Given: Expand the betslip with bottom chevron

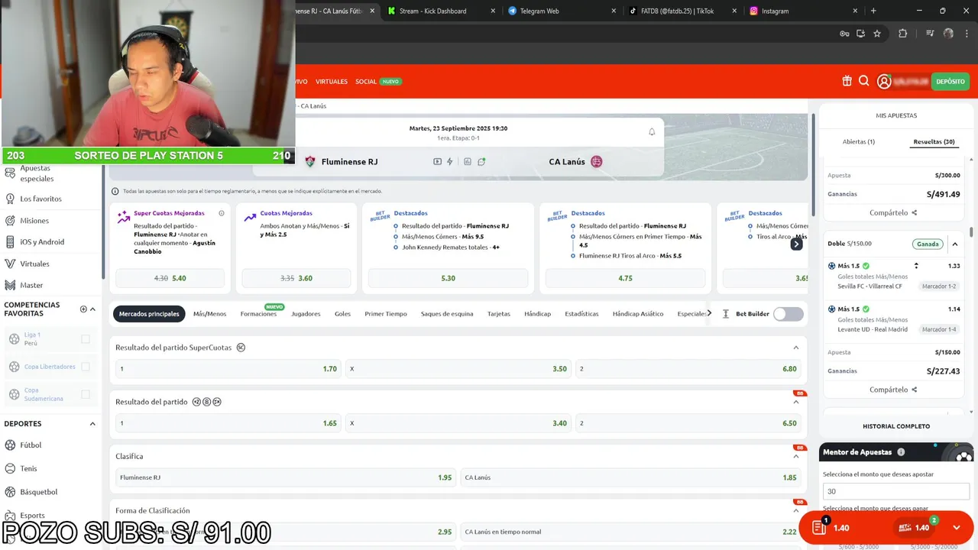Looking at the screenshot, I should coord(957,528).
